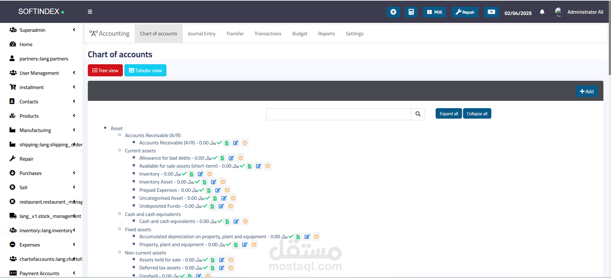Click the cash money icon in header
This screenshot has height=278, width=611.
tap(491, 12)
